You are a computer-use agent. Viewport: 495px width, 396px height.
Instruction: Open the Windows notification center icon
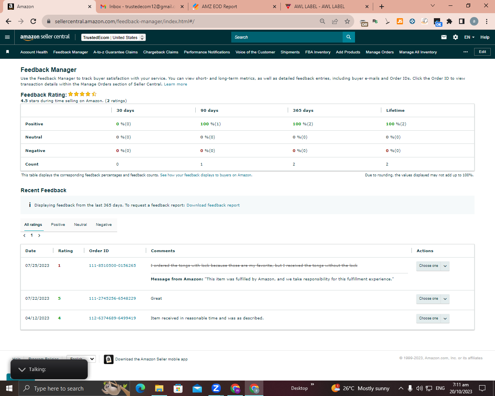click(482, 388)
